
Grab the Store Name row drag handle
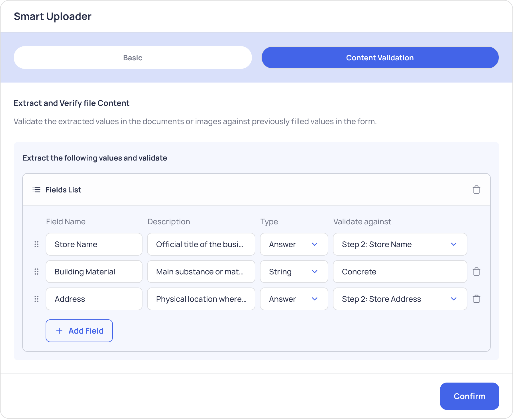pos(36,244)
